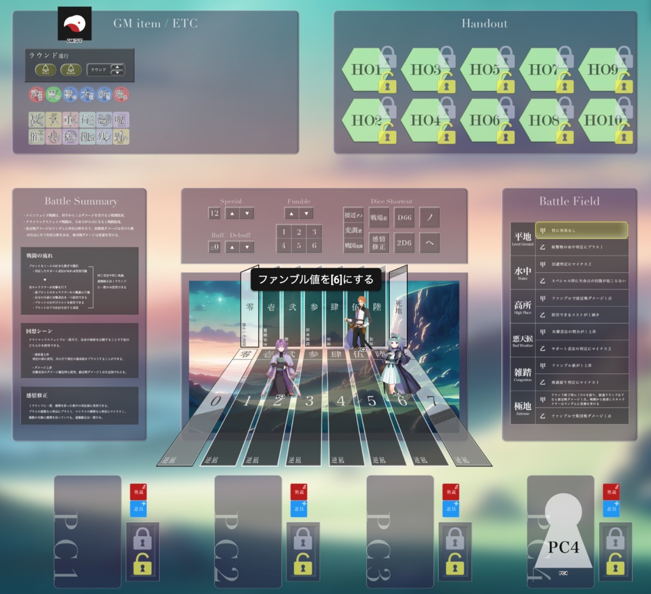Lower the Fumble value with down arrow
Image resolution: width=651 pixels, height=594 pixels.
point(306,214)
